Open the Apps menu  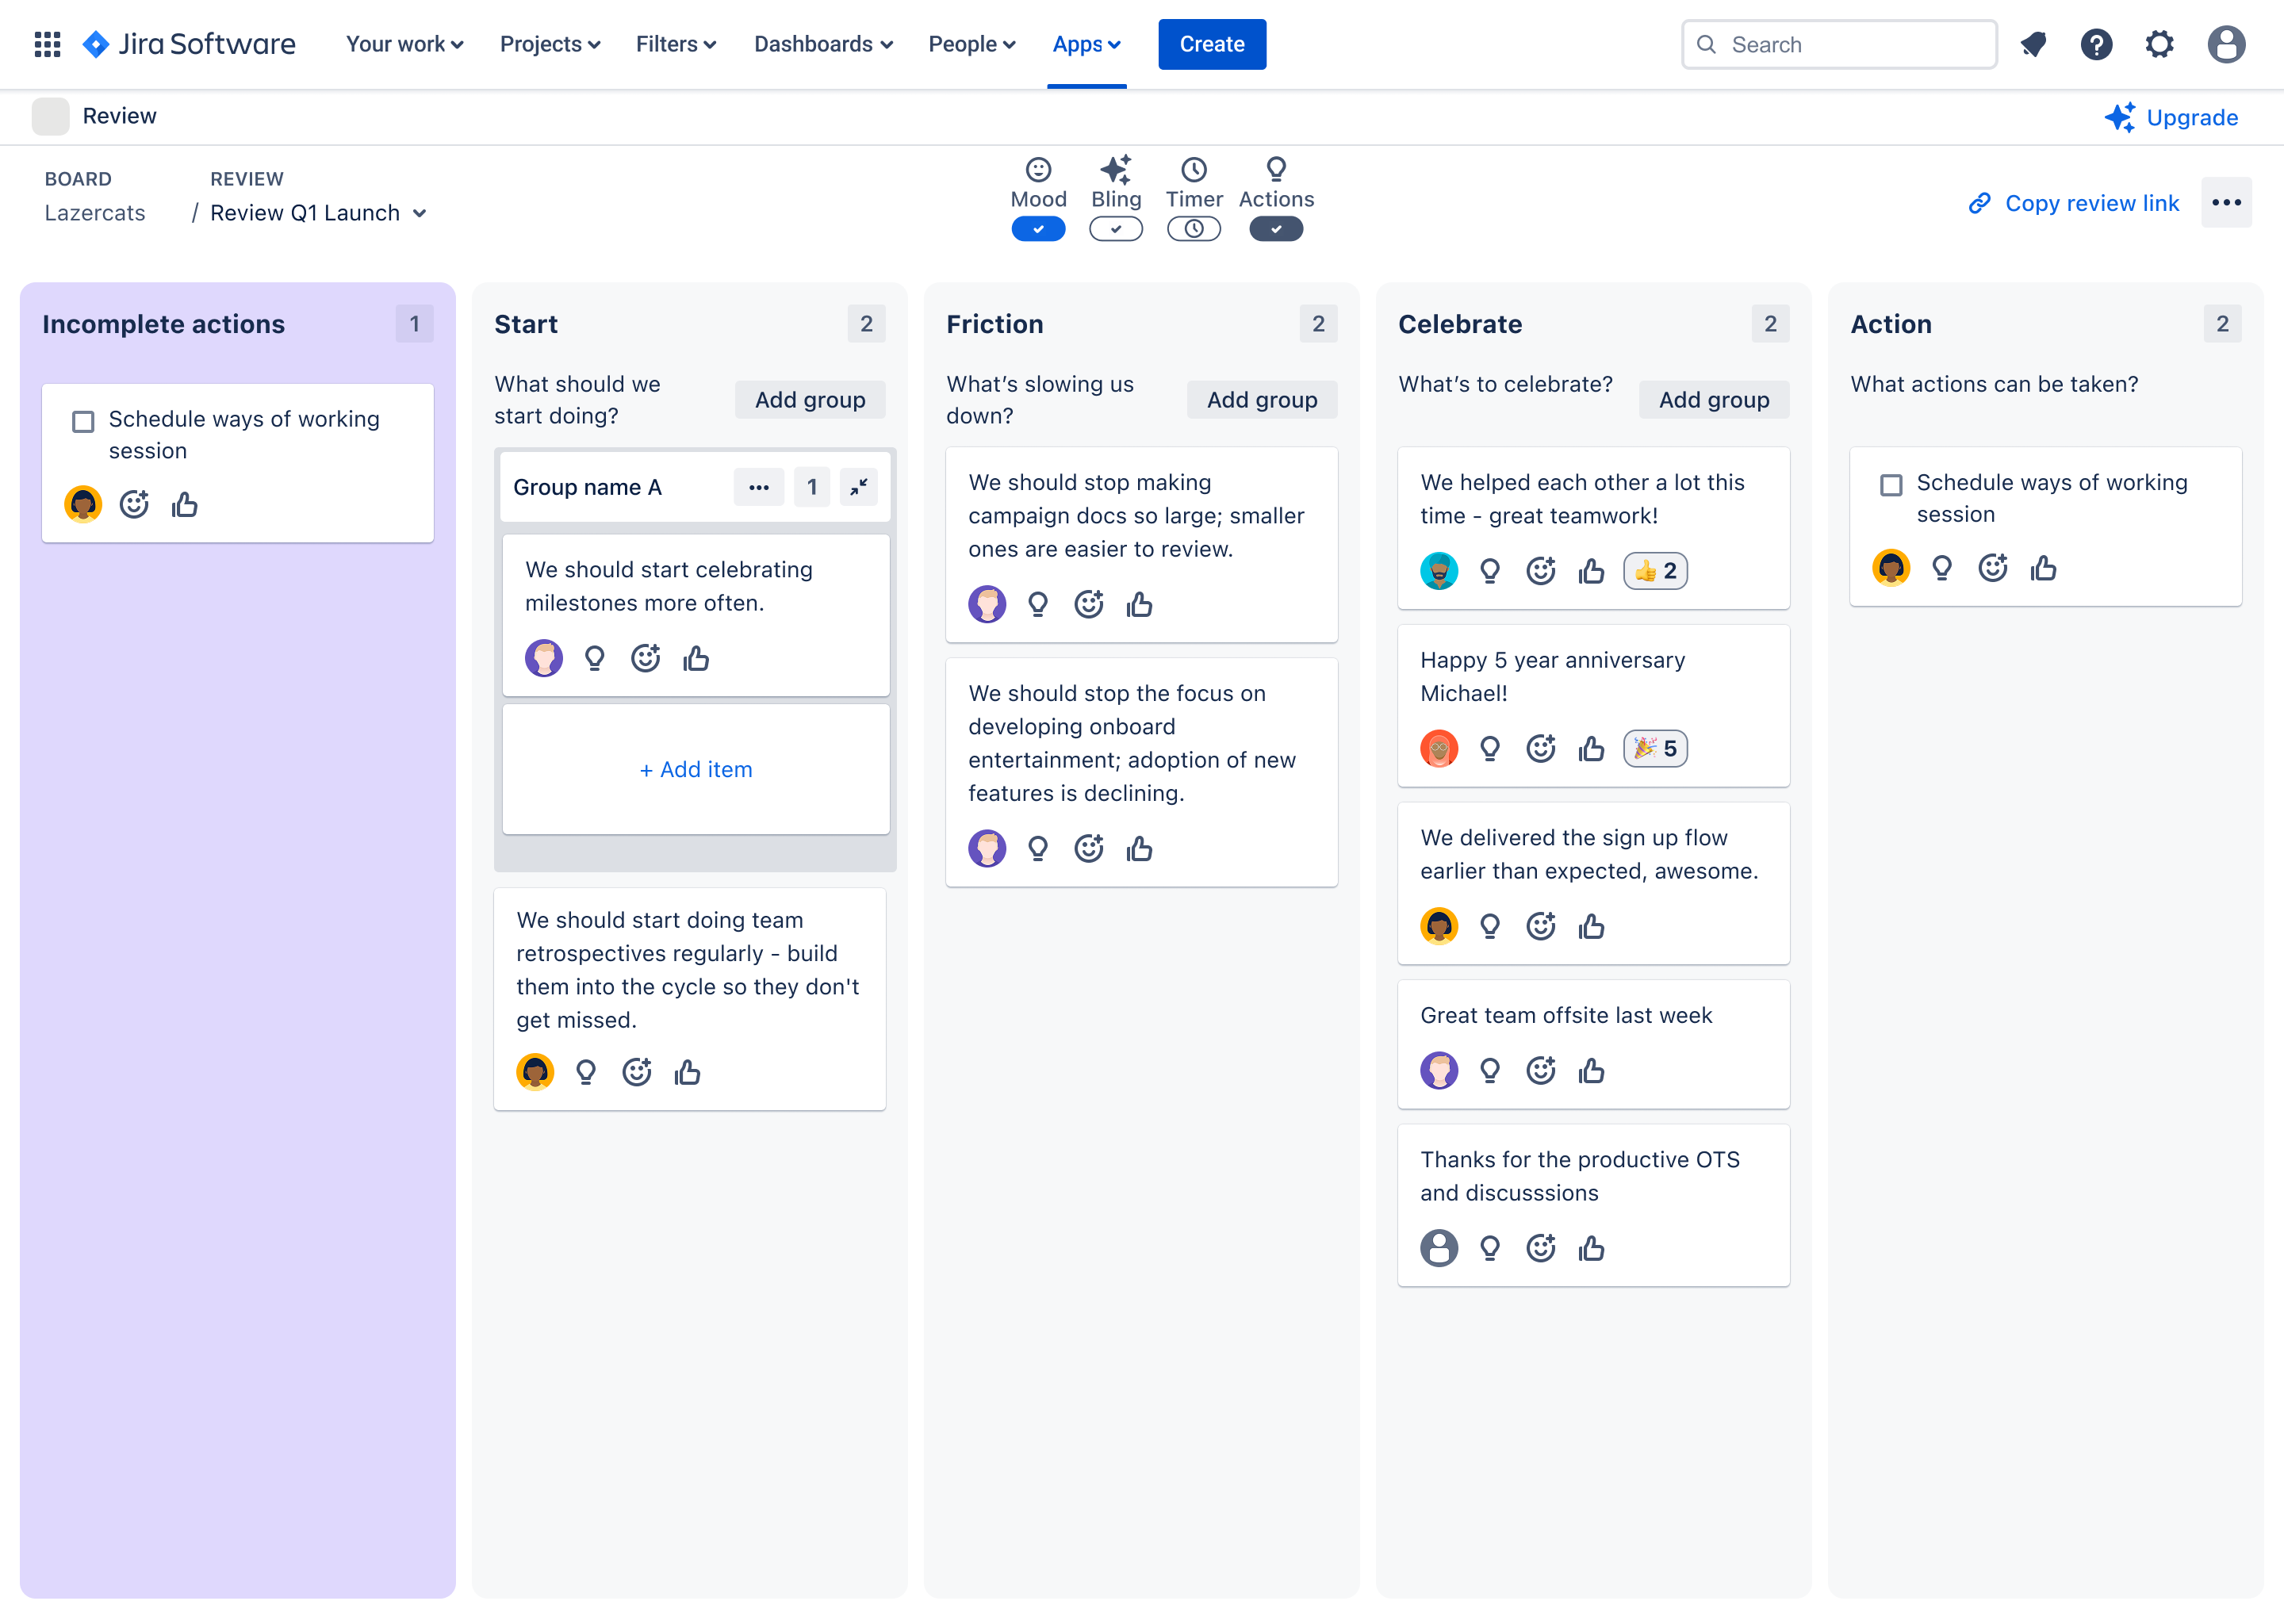1086,44
